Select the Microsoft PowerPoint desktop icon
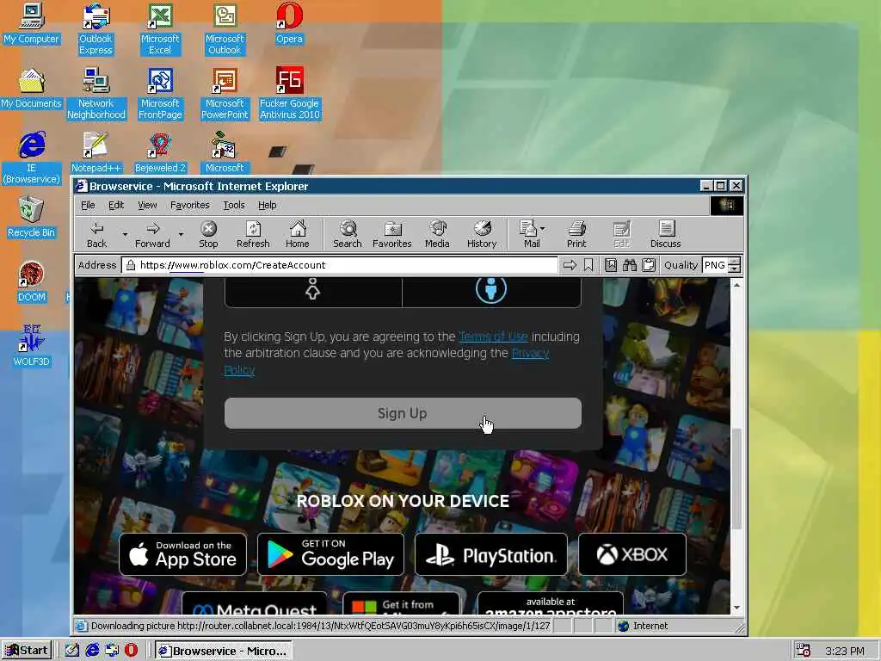This screenshot has height=661, width=881. click(225, 94)
